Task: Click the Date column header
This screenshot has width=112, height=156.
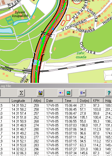Action: pyautogui.click(x=54, y=101)
